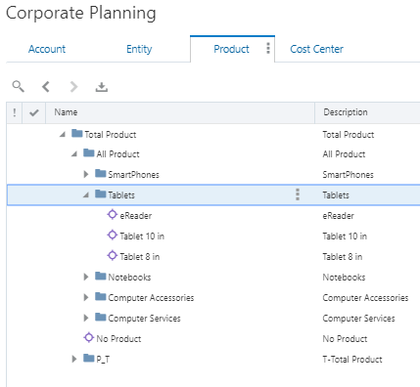Expand the Computer Services node
This screenshot has height=387, width=420.
pos(86,318)
